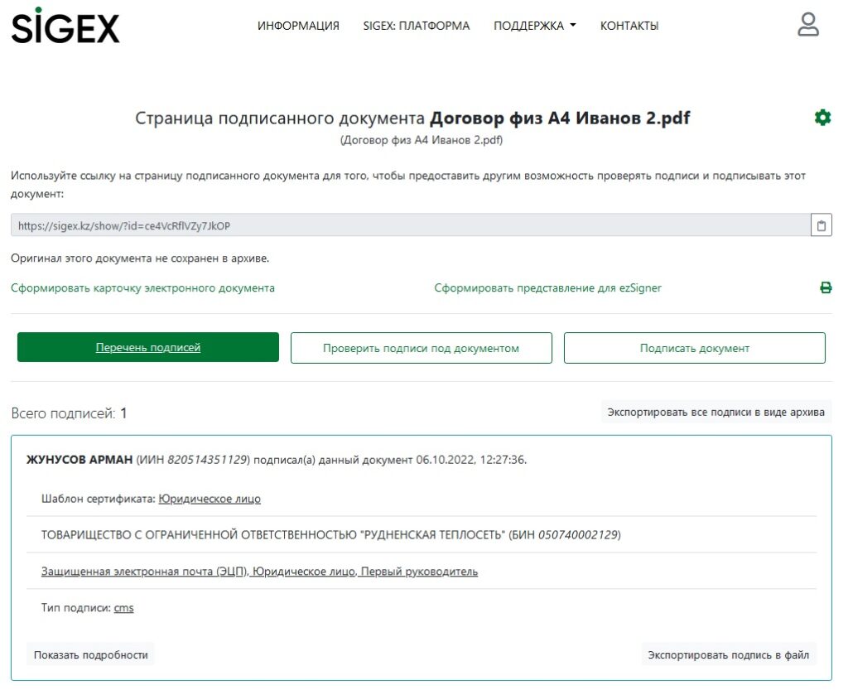
Task: Click the subtitle (Договор физ А4 Иванов 2.pdf)
Action: point(422,140)
